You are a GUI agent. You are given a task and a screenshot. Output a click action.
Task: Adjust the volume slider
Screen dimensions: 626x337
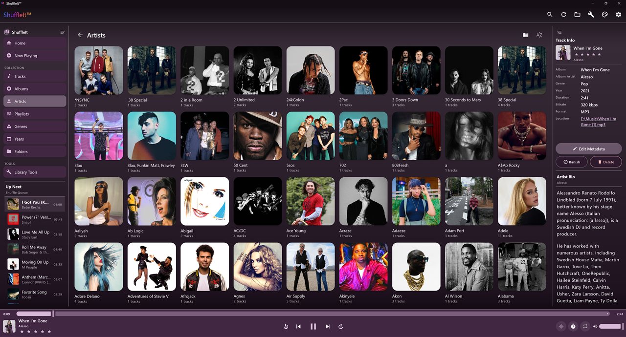coord(611,326)
